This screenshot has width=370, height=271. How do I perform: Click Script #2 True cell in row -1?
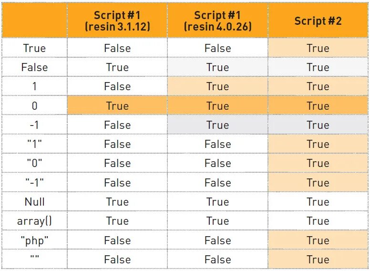pos(318,125)
